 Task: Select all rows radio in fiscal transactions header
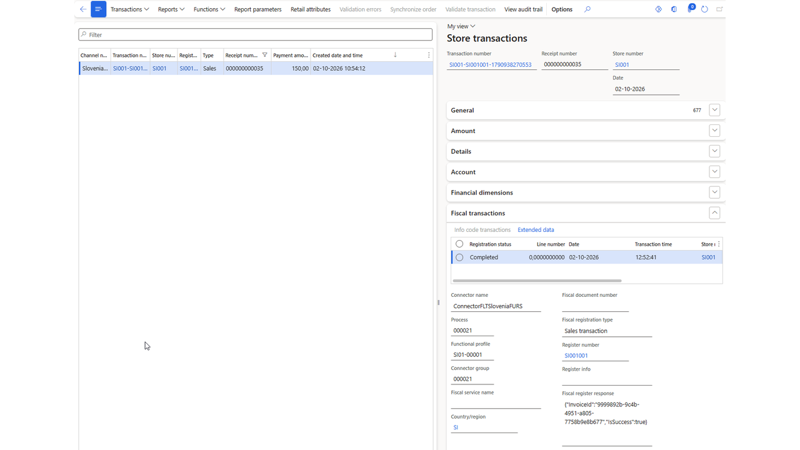pos(459,244)
